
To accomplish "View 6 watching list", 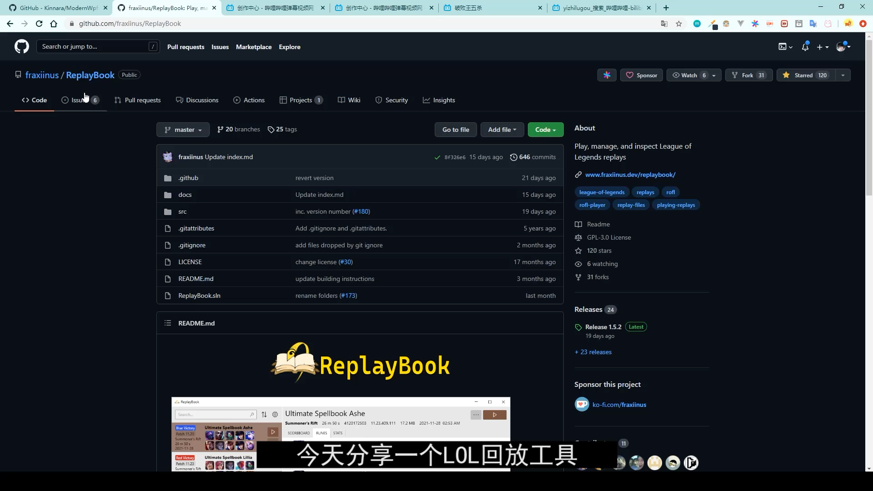I will (x=602, y=264).
